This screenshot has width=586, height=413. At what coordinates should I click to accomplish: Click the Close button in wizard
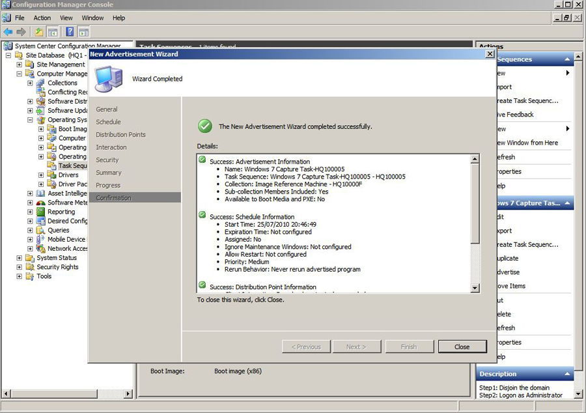coord(462,347)
